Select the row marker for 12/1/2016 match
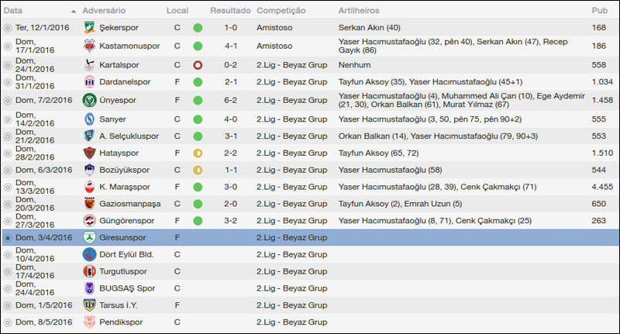620x334 pixels. (x=8, y=28)
